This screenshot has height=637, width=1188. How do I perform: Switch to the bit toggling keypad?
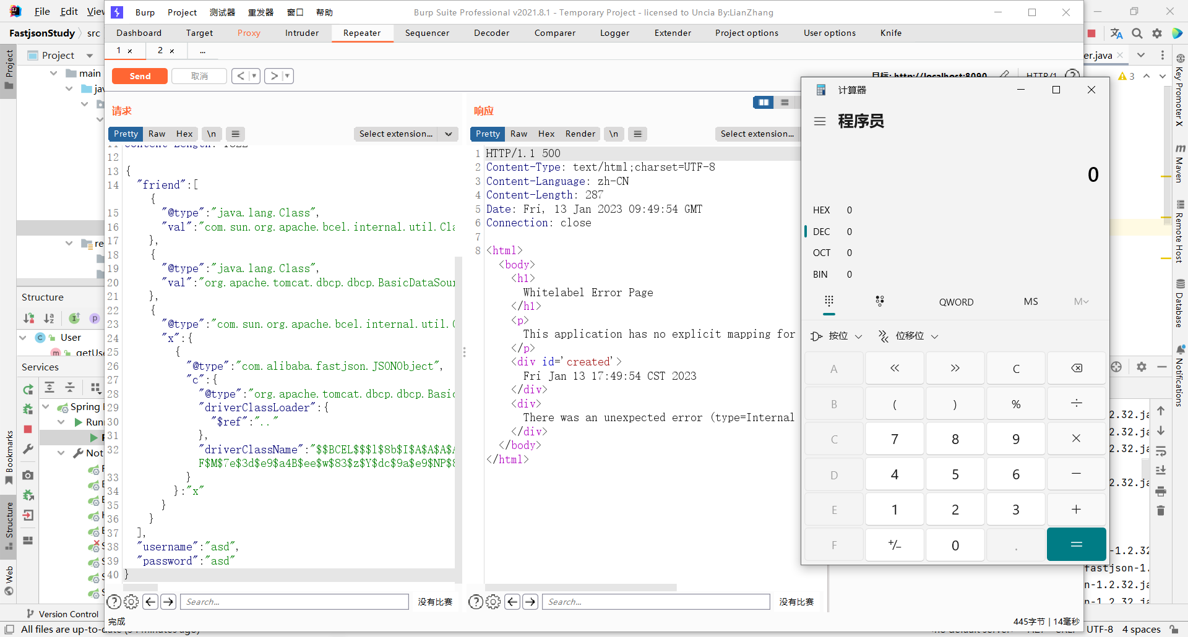(x=880, y=301)
